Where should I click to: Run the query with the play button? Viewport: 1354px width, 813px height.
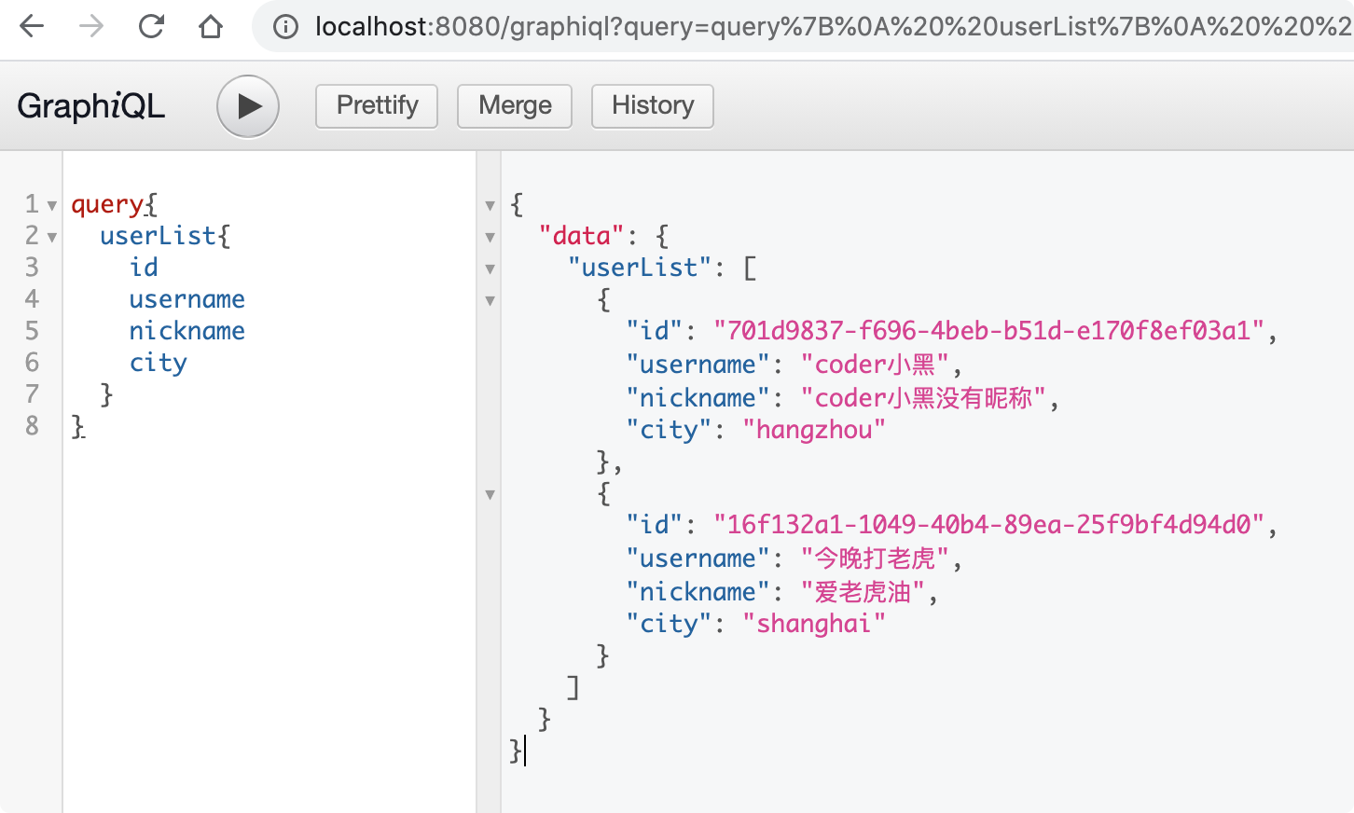248,106
